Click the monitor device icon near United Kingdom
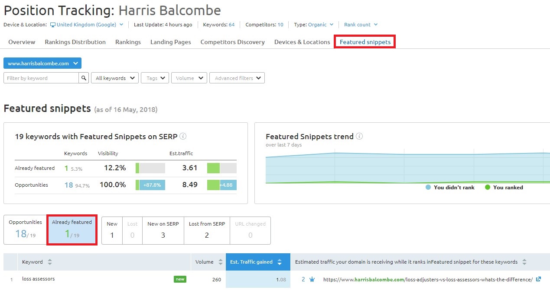The width and height of the screenshot is (550, 290). [53, 25]
